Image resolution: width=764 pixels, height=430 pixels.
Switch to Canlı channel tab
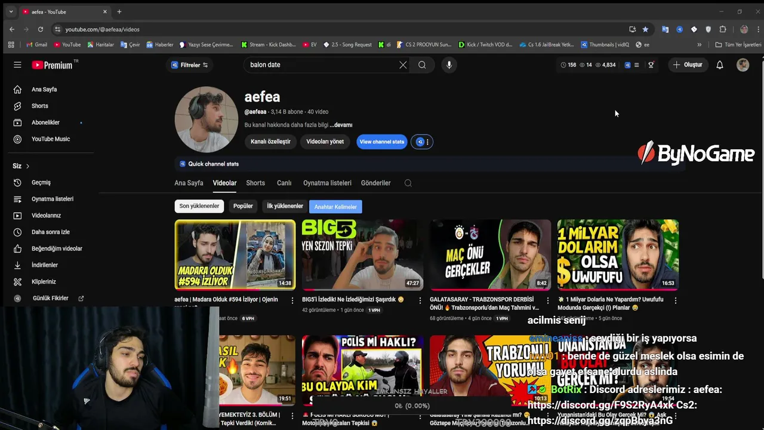point(284,183)
